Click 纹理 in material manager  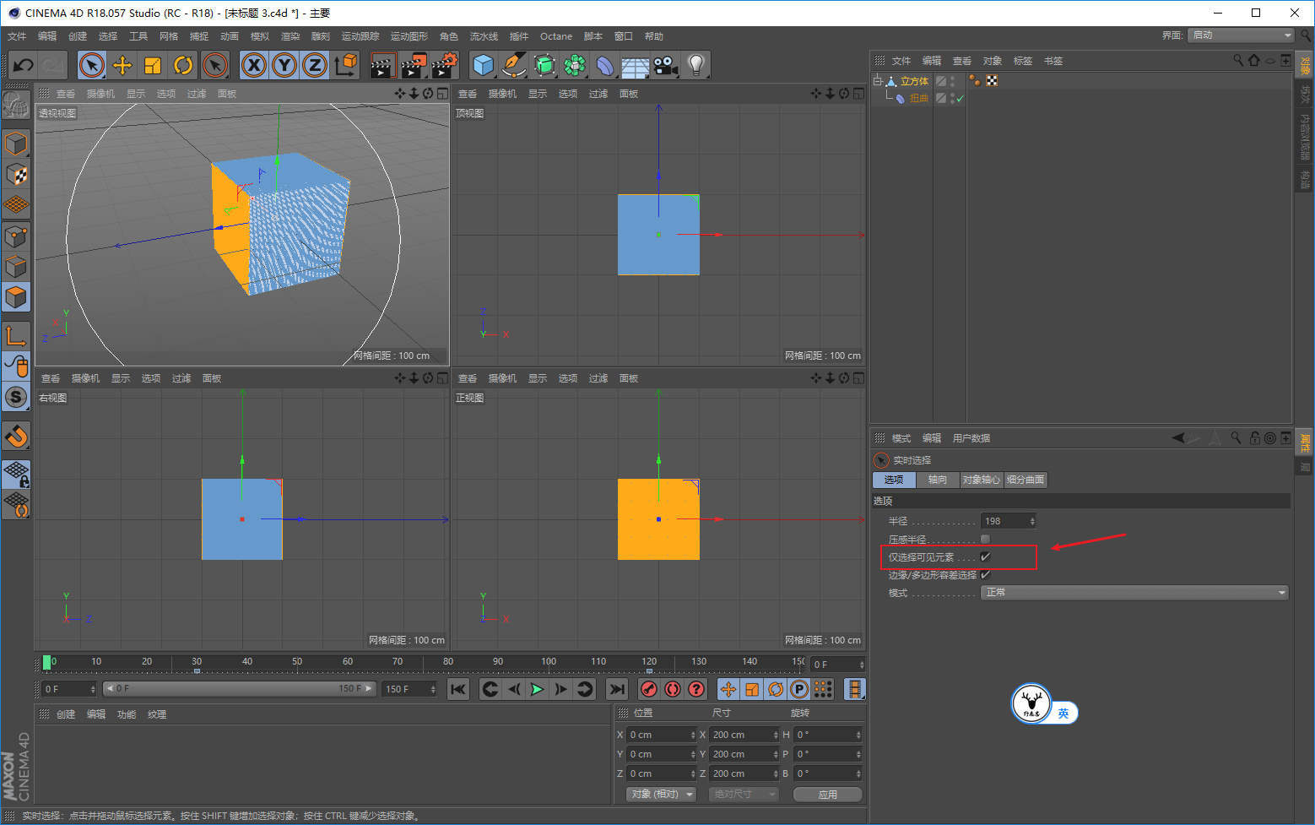pos(157,714)
